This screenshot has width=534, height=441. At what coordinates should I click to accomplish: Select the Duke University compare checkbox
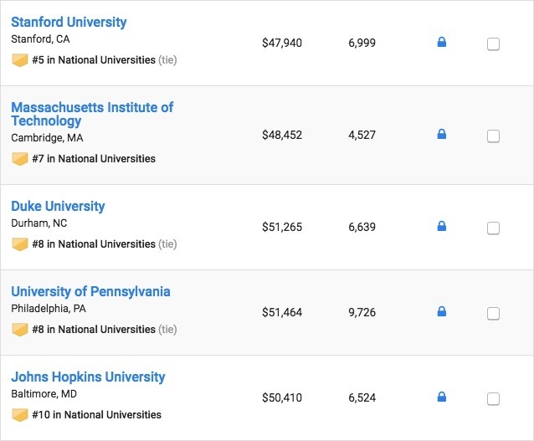[x=493, y=228]
